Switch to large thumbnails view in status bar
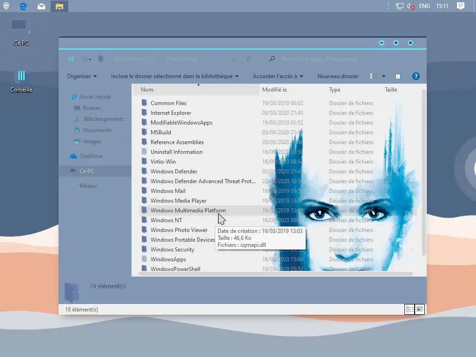The height and width of the screenshot is (357, 476). pos(420,309)
